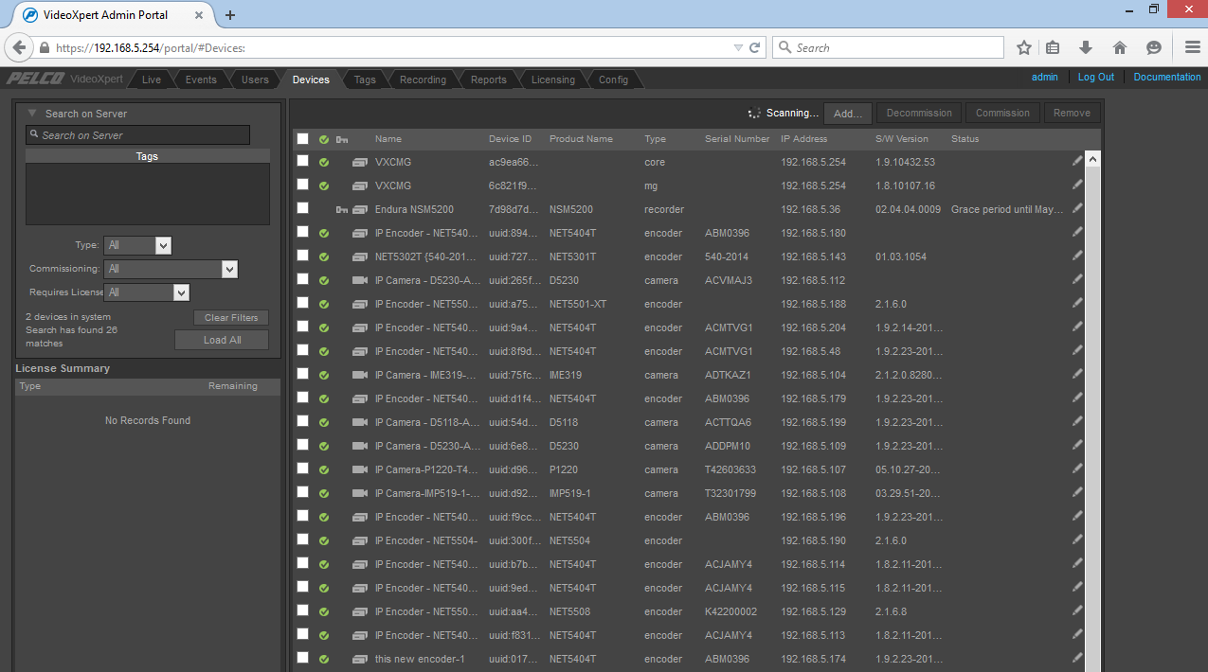Screen dimensions: 1208x672
Task: Click the browser reload page icon
Action: 755,47
